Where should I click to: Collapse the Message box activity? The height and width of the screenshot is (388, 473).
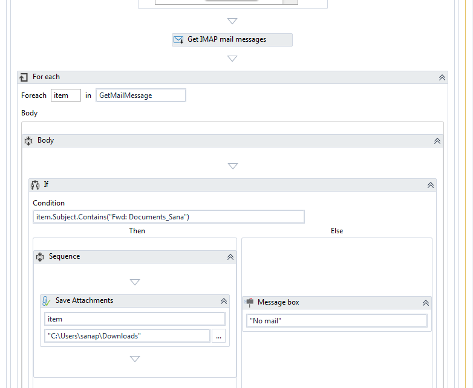pyautogui.click(x=425, y=302)
